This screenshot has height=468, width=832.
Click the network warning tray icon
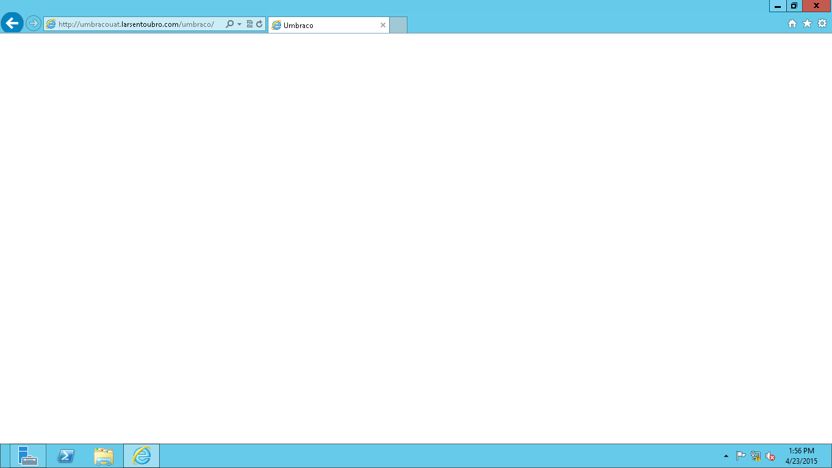[756, 456]
